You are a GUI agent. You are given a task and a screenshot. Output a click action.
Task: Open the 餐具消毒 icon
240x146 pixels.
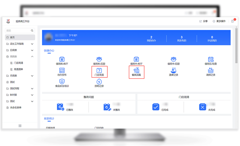point(136,71)
